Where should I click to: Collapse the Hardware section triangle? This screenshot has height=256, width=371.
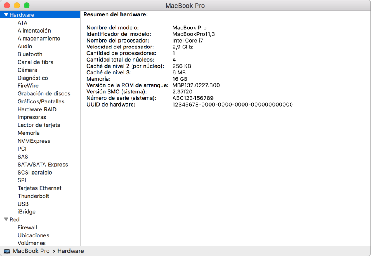pos(6,15)
